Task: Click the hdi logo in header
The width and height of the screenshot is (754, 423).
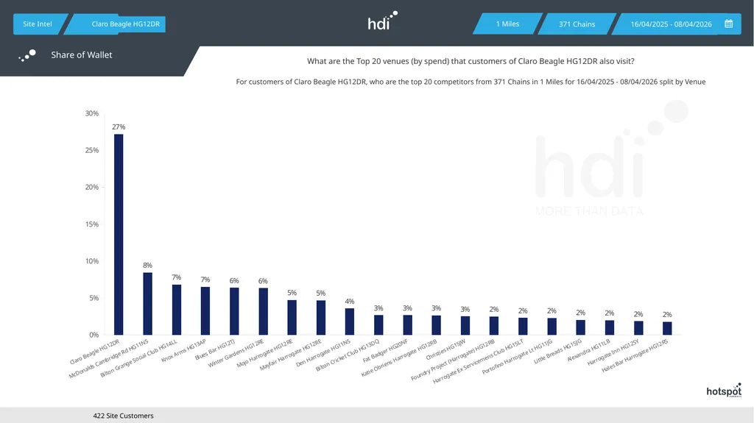Action: pos(383,21)
